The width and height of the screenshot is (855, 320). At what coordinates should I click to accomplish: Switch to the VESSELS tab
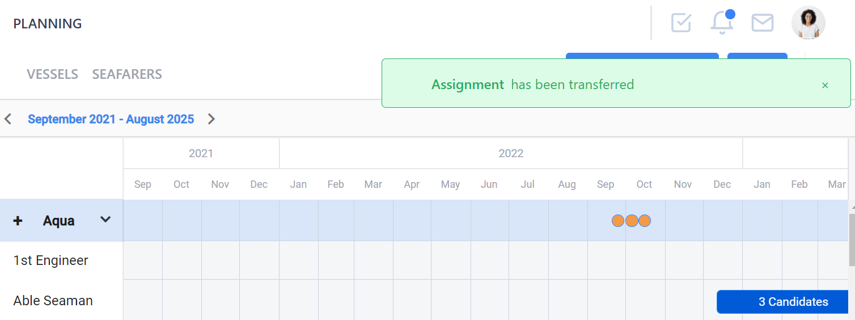tap(53, 74)
